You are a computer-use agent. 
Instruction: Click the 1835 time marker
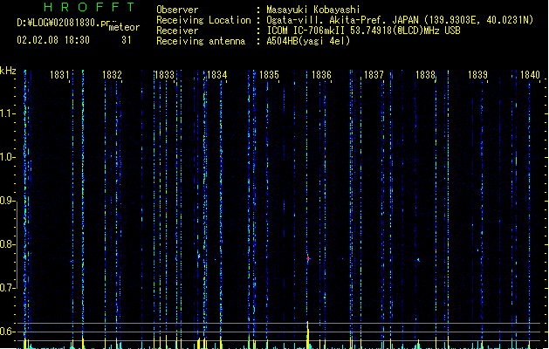click(x=269, y=74)
